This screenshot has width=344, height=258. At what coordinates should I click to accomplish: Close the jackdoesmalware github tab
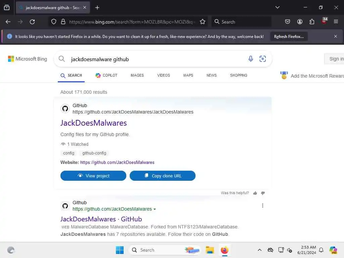pos(85,7)
